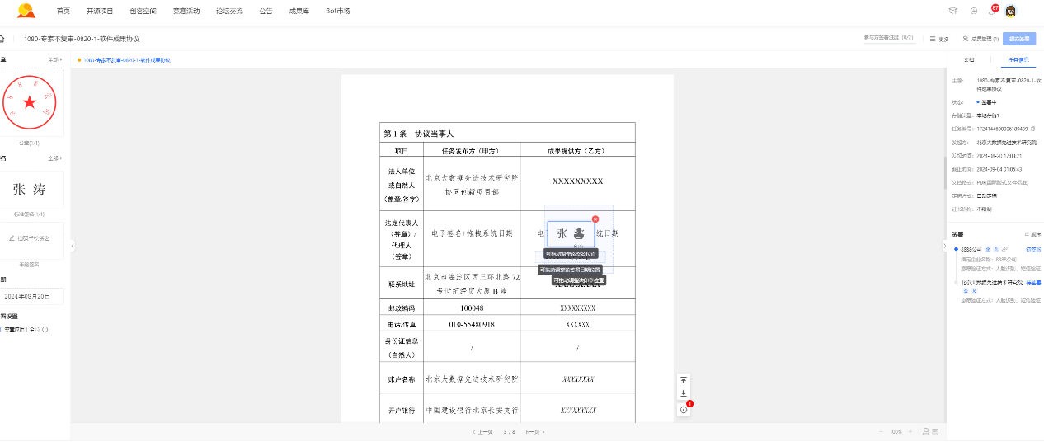Click the info icon beside the checkbox option
The width and height of the screenshot is (1044, 442).
point(45,329)
